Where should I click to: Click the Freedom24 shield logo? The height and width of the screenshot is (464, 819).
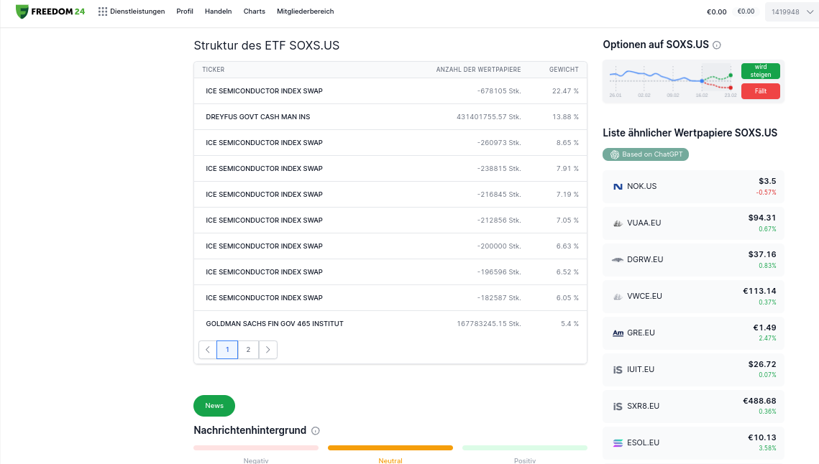[x=22, y=11]
